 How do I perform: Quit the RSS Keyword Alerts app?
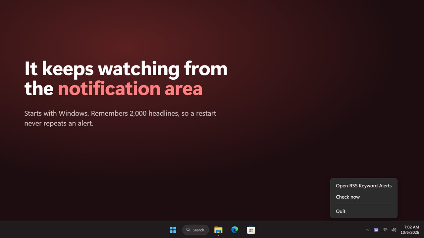pos(364,211)
